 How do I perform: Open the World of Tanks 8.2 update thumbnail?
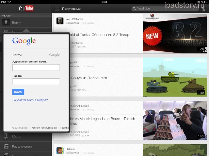175,34
